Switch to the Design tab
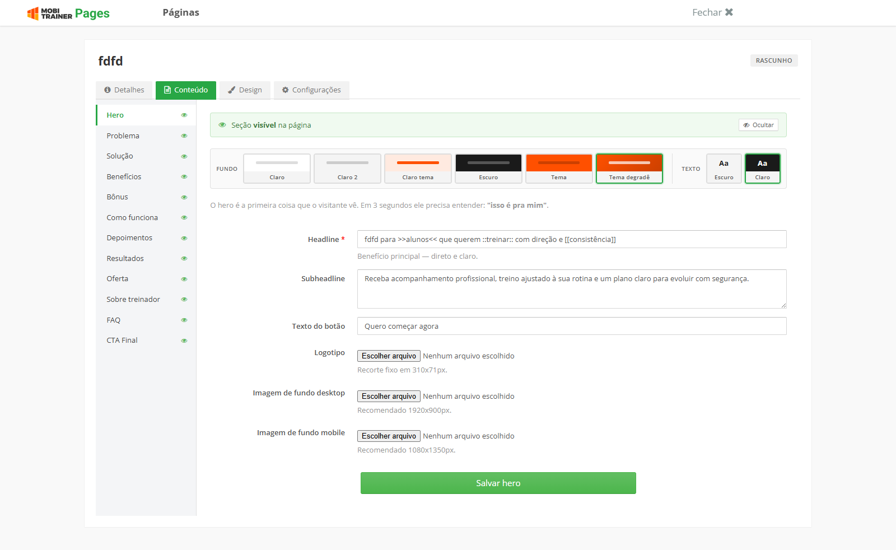This screenshot has width=896, height=550. [245, 90]
